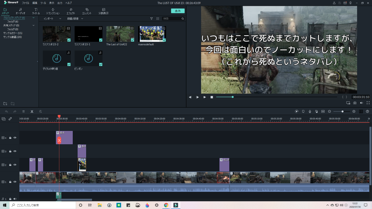Click the add new folder icon
372x209 pixels.
5,104
